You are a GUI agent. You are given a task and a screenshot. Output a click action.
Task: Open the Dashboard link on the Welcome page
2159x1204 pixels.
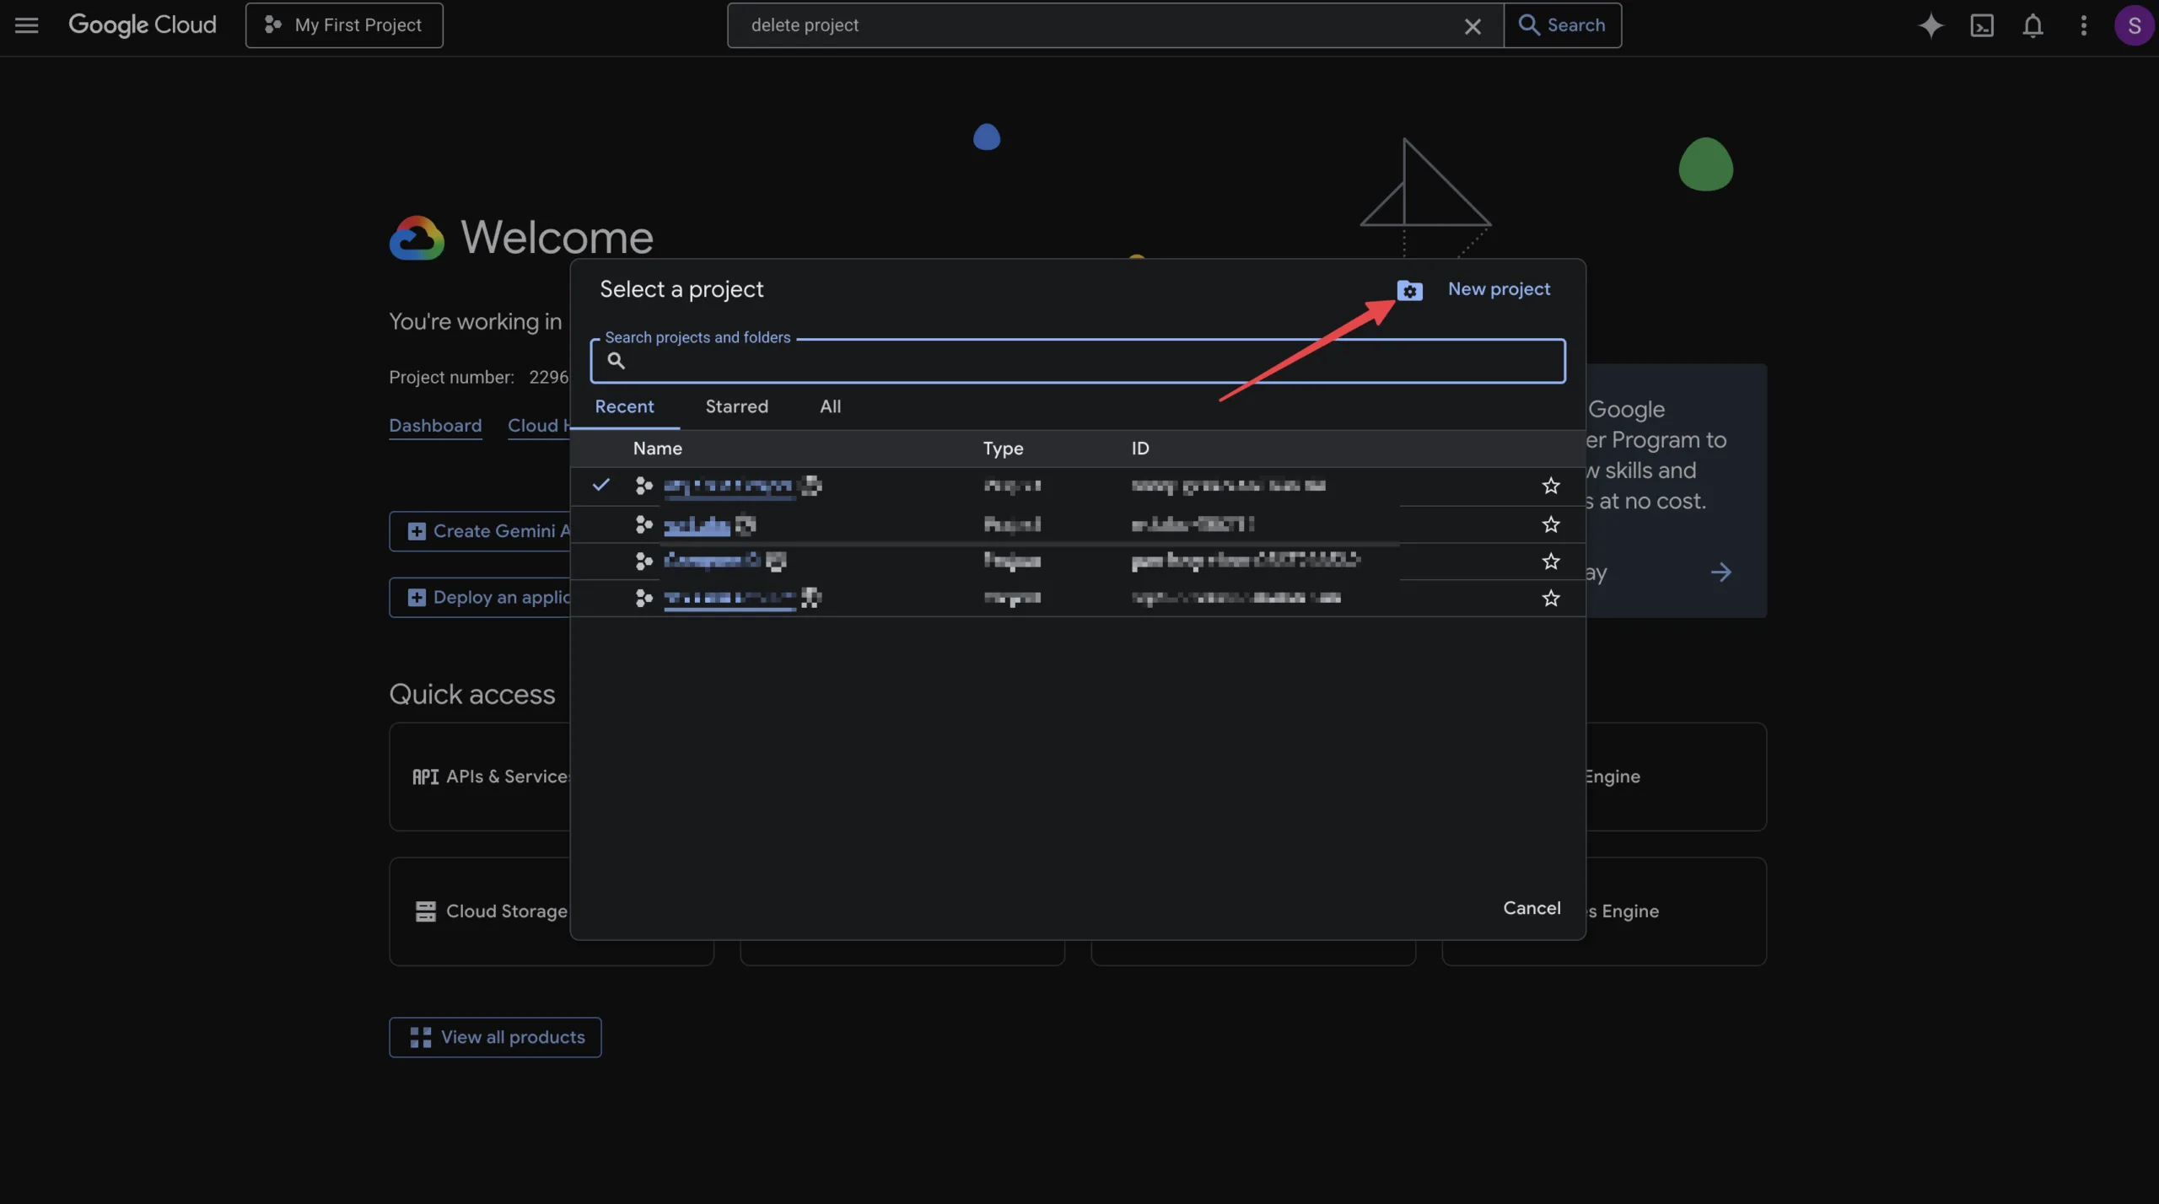pos(435,426)
